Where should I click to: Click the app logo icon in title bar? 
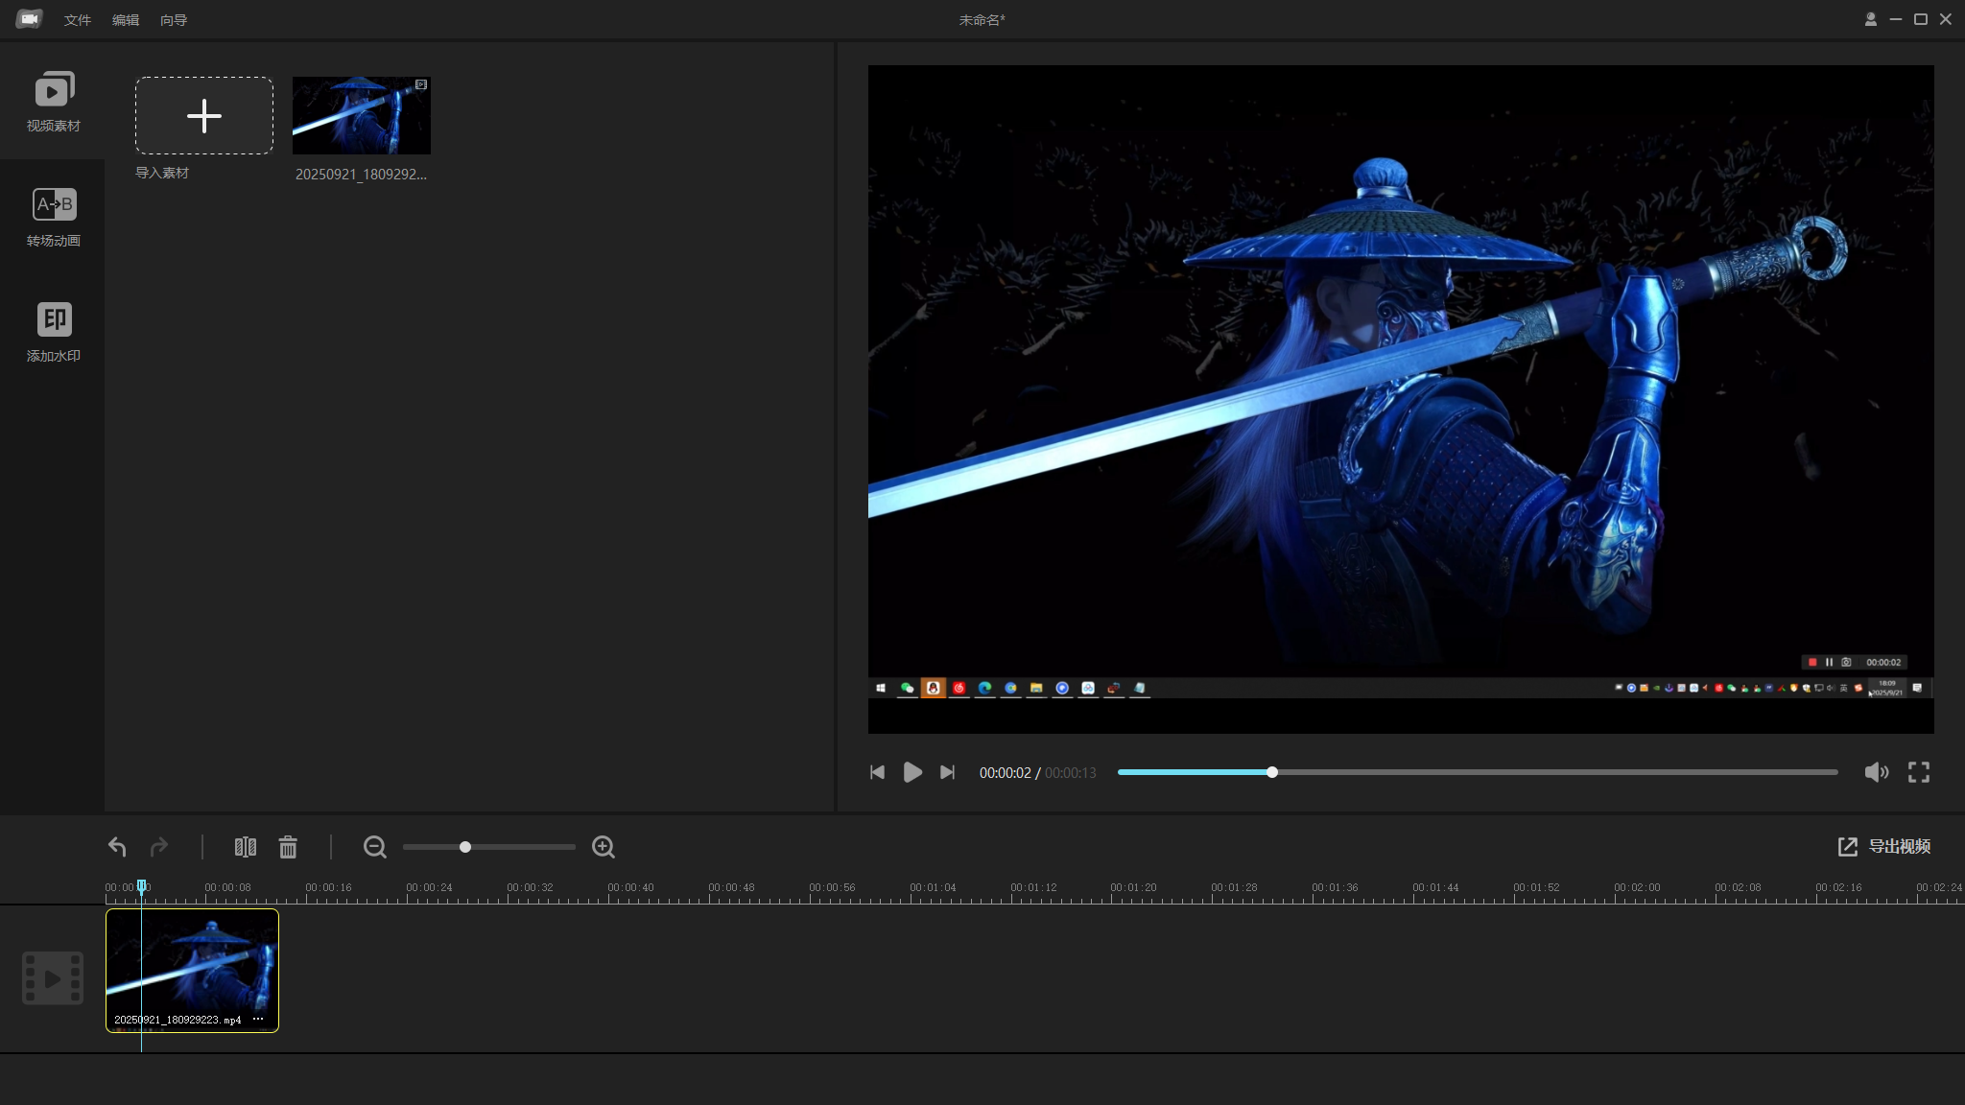[x=30, y=19]
